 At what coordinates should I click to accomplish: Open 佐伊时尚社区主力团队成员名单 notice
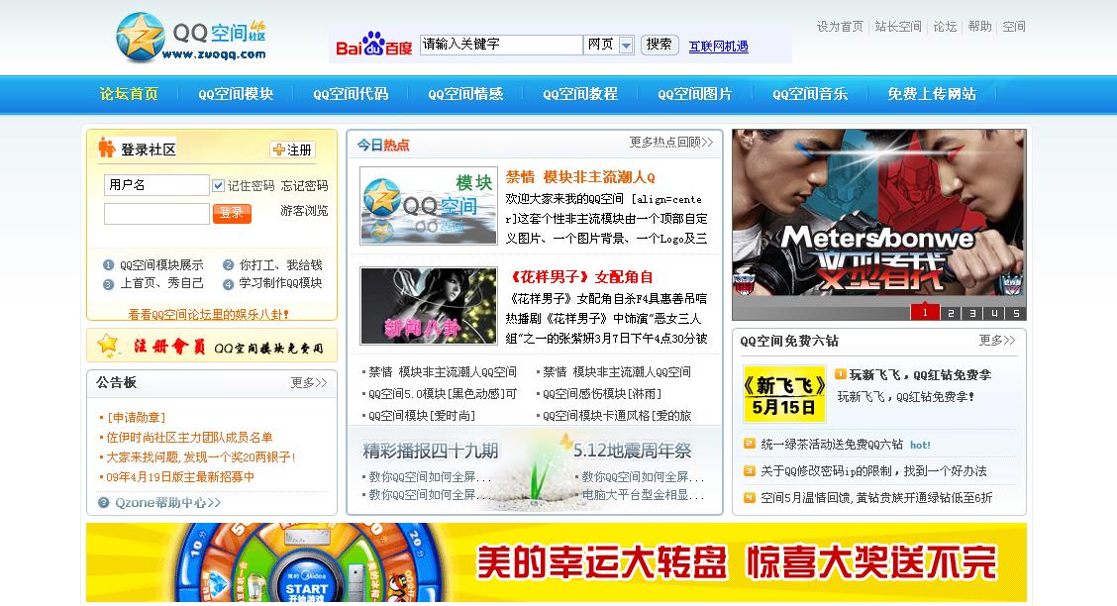(189, 438)
